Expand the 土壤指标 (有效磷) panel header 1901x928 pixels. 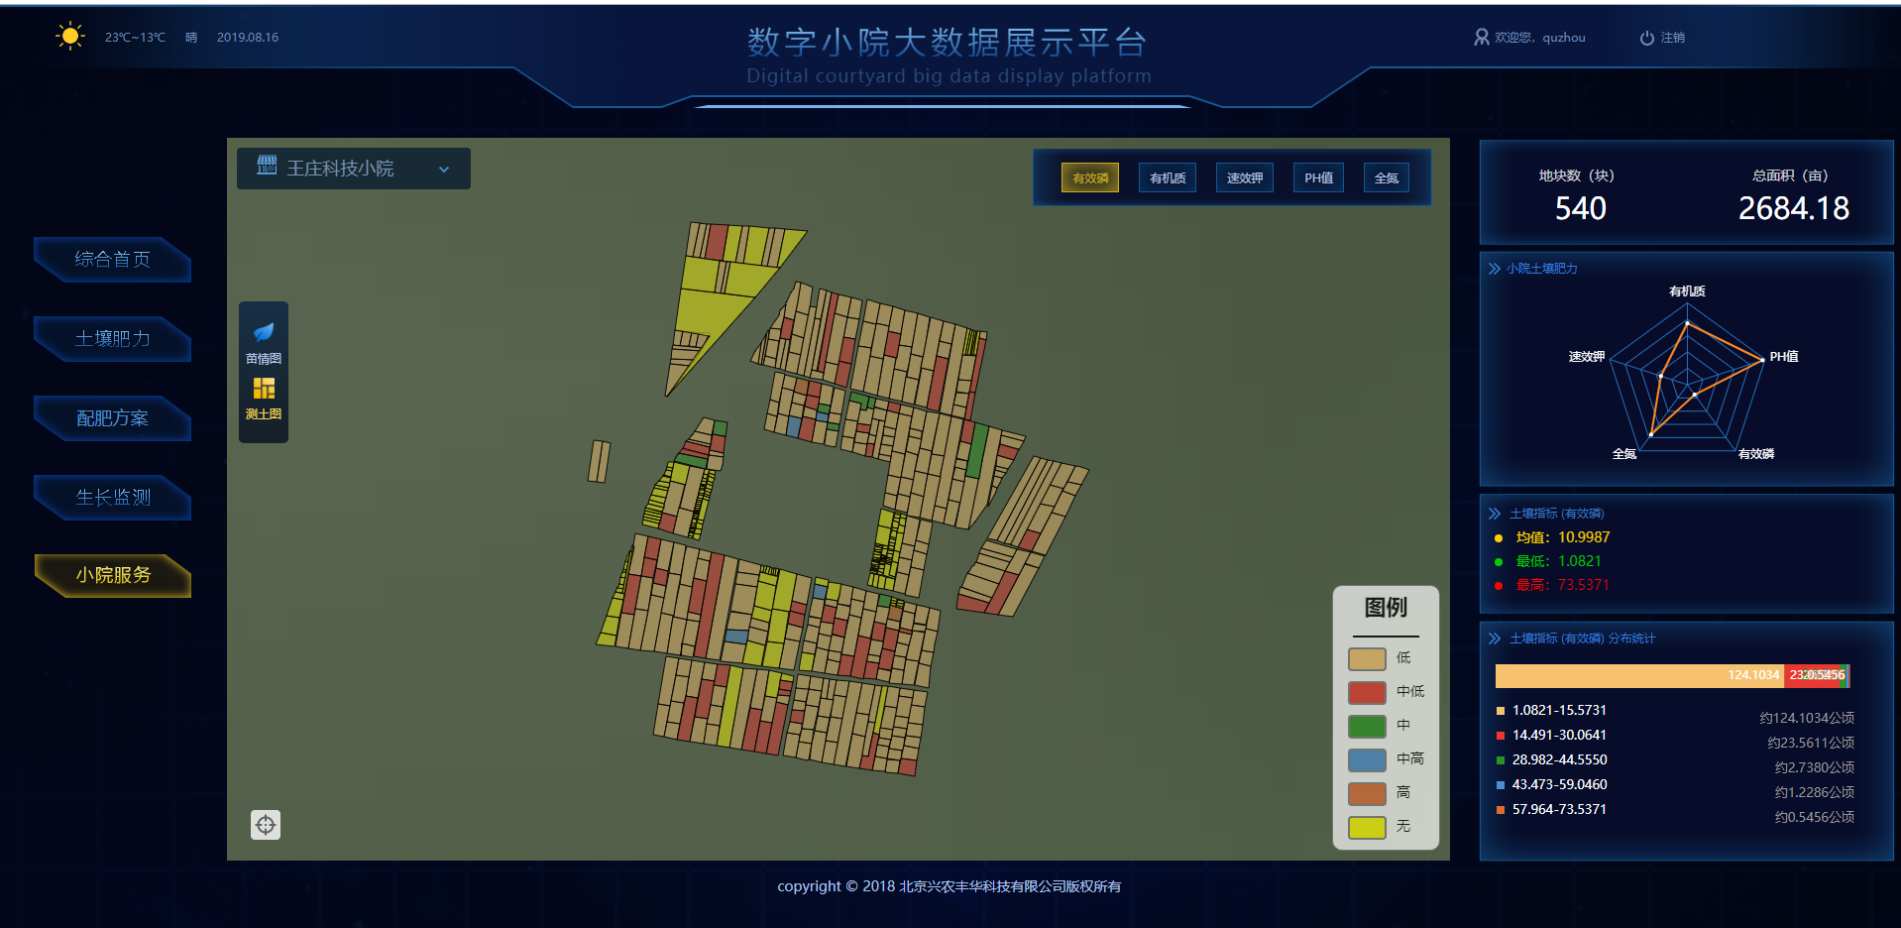click(1556, 514)
